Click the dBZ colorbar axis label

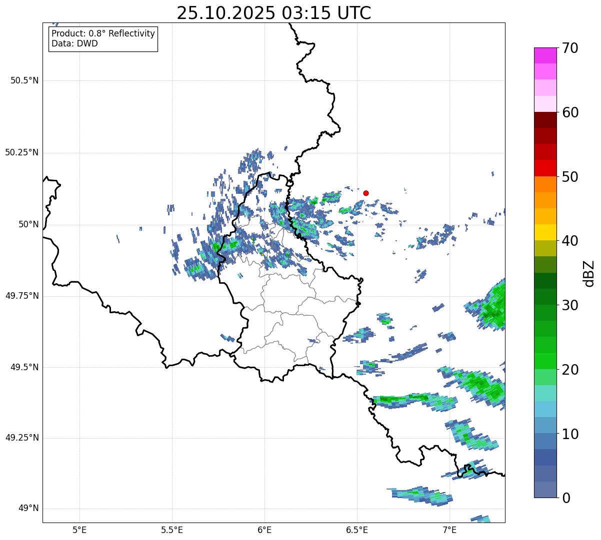(589, 273)
